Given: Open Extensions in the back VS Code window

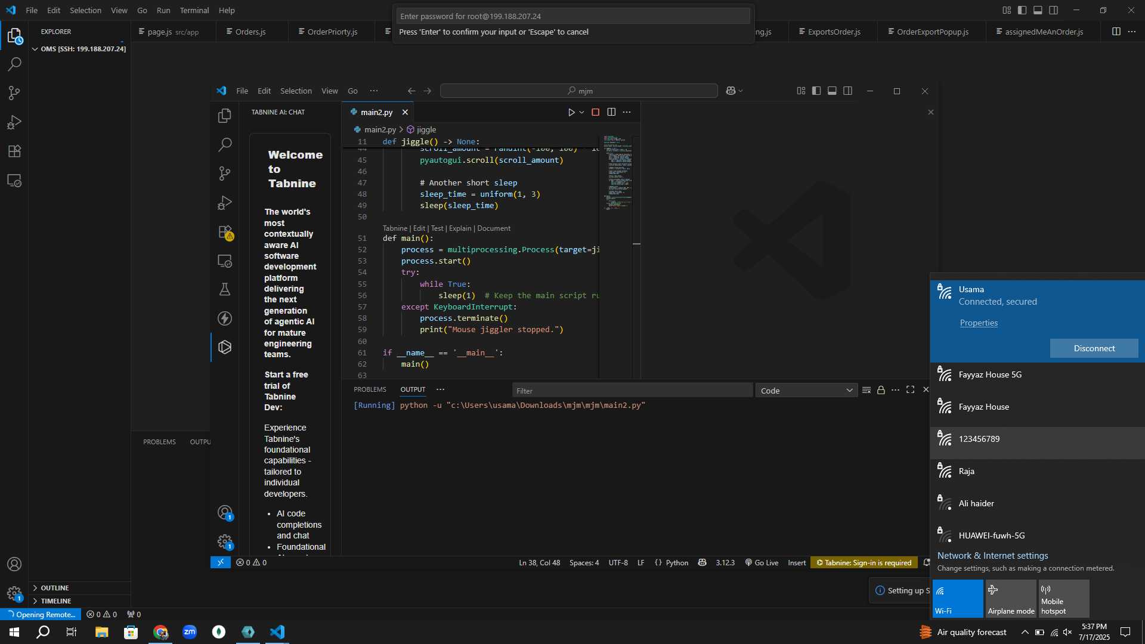Looking at the screenshot, I should (14, 151).
